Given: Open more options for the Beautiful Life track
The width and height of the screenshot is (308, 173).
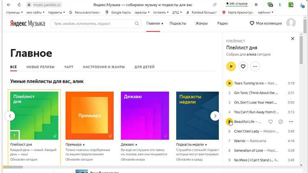Looking at the screenshot, I should [x=291, y=122].
